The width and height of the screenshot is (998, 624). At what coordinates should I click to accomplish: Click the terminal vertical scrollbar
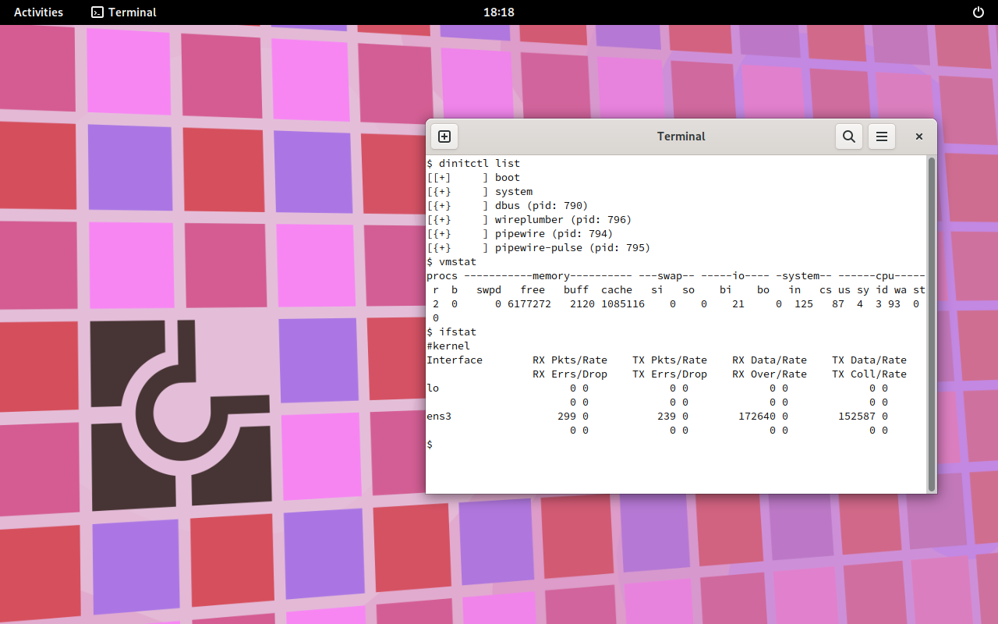point(932,324)
